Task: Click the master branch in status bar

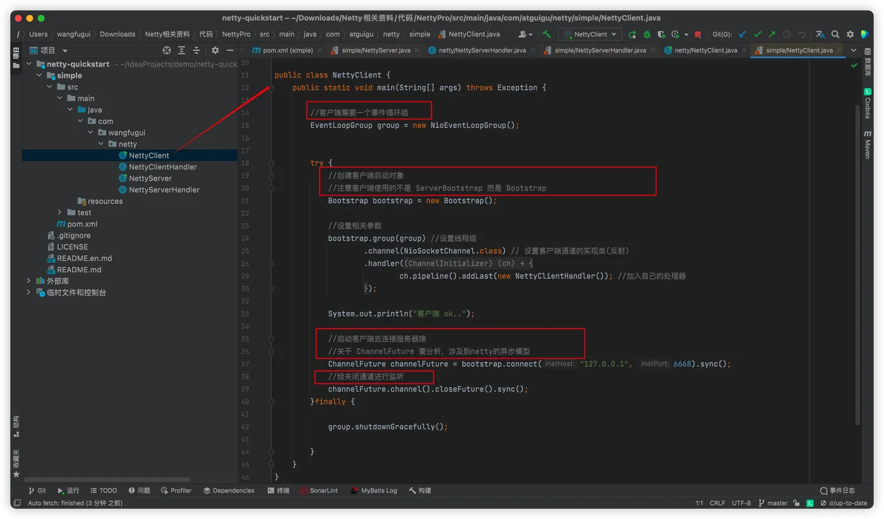Action: click(x=773, y=503)
